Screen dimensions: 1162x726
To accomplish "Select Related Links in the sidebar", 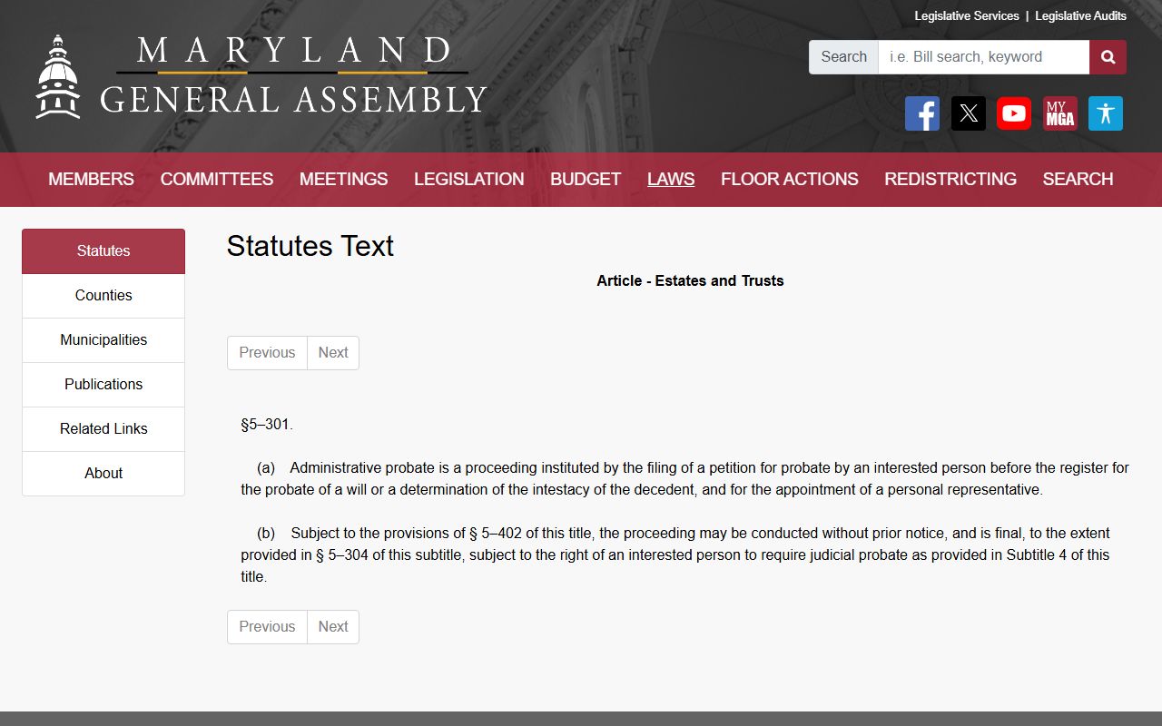I will [103, 429].
